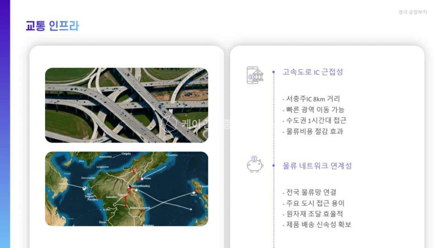
Task: Click the piggy bank icon beside 물류 네트워크 연계성
Action: pos(255,164)
